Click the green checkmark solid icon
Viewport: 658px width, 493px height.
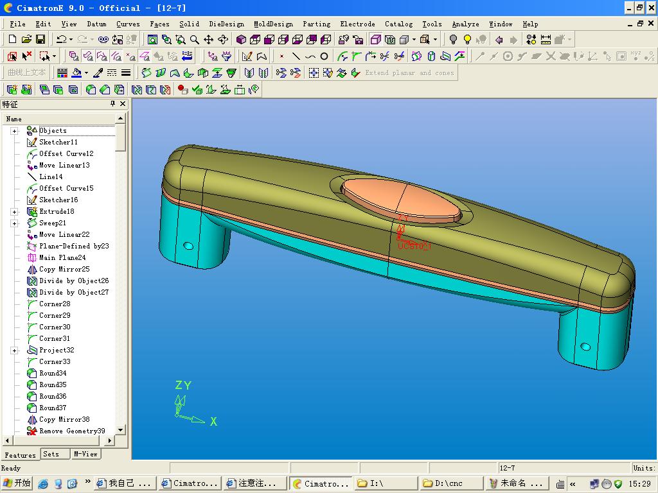pos(197,89)
